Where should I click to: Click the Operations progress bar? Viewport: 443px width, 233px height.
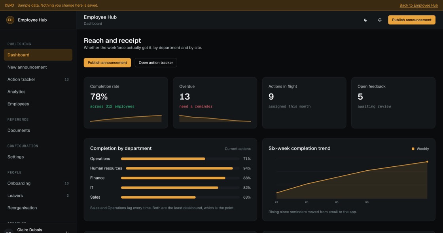click(180, 159)
